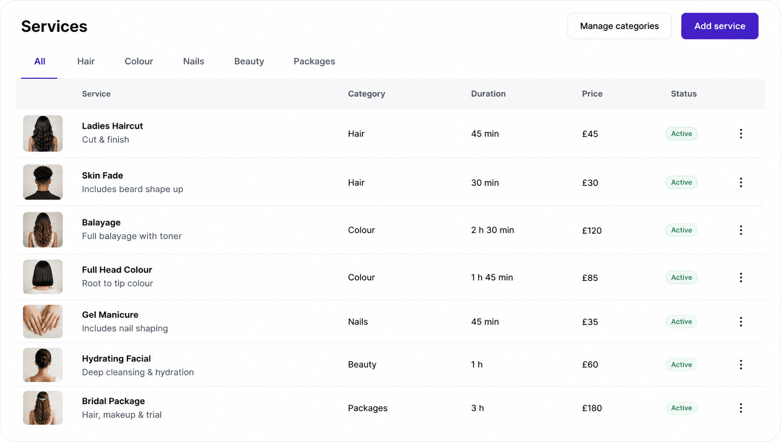The width and height of the screenshot is (781, 442).
Task: Open the three-dot menu for Skin Fade
Action: 741,183
